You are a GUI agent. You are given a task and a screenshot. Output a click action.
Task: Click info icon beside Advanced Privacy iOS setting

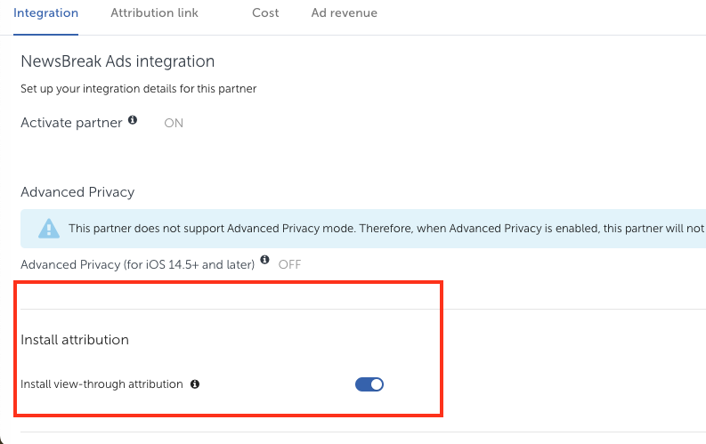[264, 262]
